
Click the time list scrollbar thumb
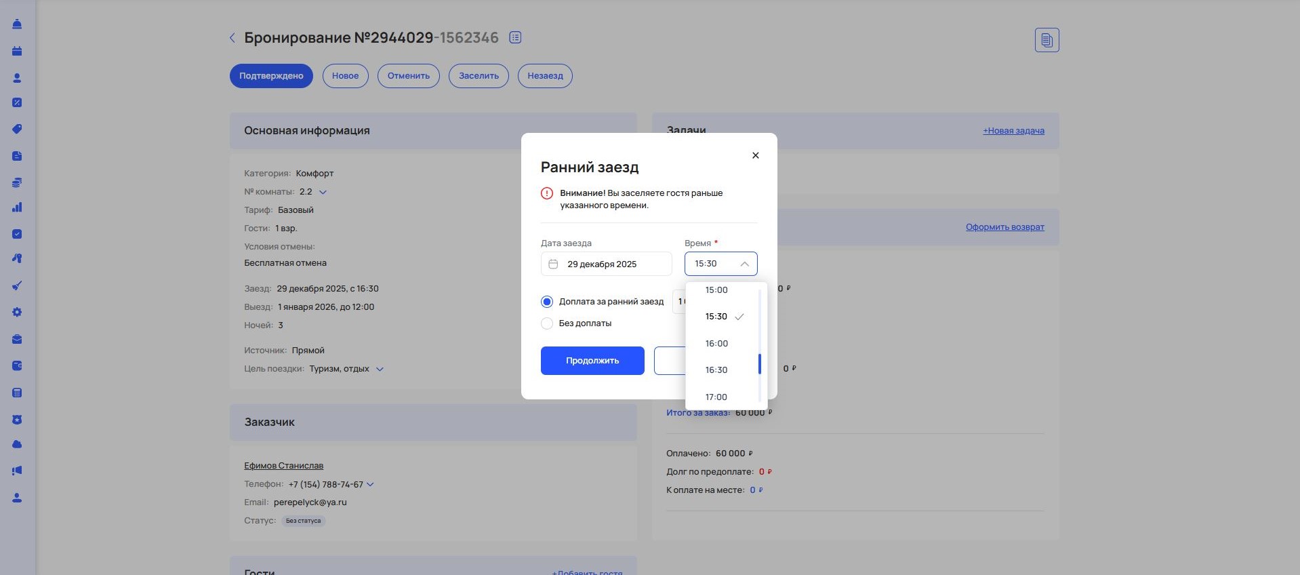coord(760,364)
